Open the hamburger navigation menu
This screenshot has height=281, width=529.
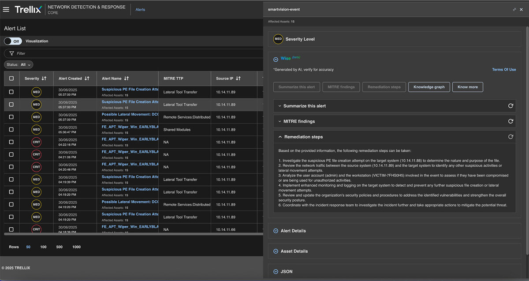[x=6, y=9]
